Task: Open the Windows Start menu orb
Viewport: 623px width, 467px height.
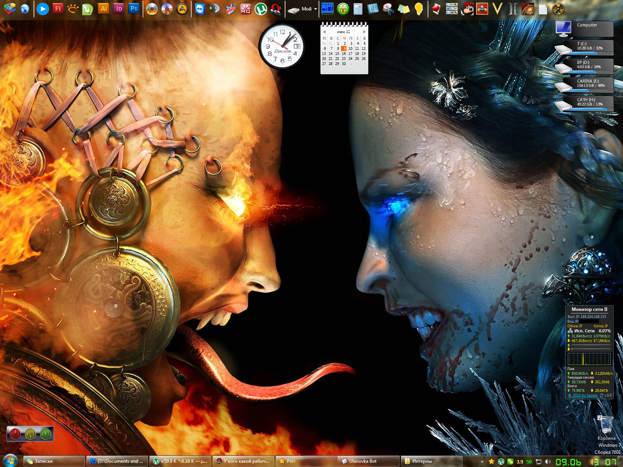Action: pos(10,461)
